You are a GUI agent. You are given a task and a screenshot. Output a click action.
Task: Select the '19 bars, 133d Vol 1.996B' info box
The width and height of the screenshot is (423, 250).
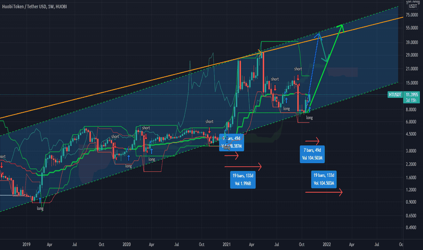pos(243,180)
